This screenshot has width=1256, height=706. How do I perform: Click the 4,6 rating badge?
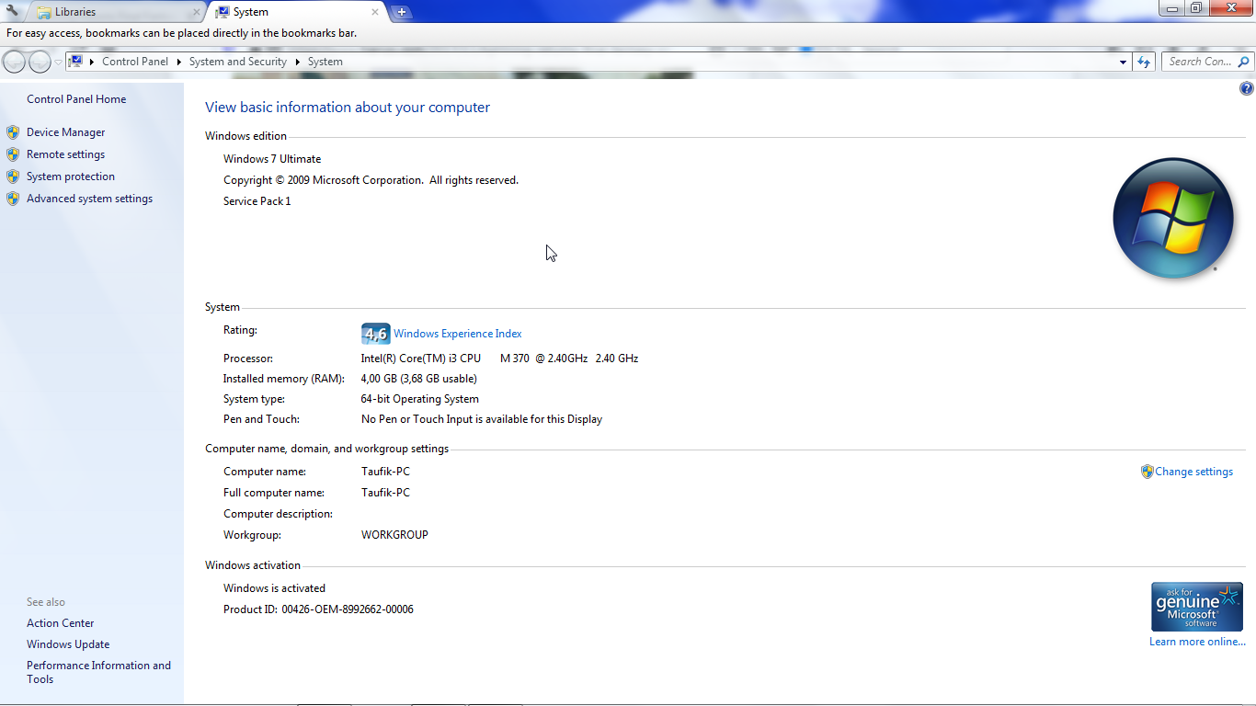[x=375, y=334]
